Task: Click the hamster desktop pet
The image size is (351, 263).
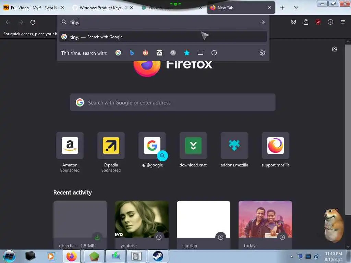Action: (334, 225)
